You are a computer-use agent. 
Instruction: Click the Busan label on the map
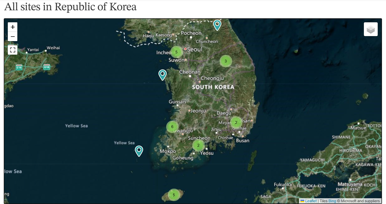(242, 140)
